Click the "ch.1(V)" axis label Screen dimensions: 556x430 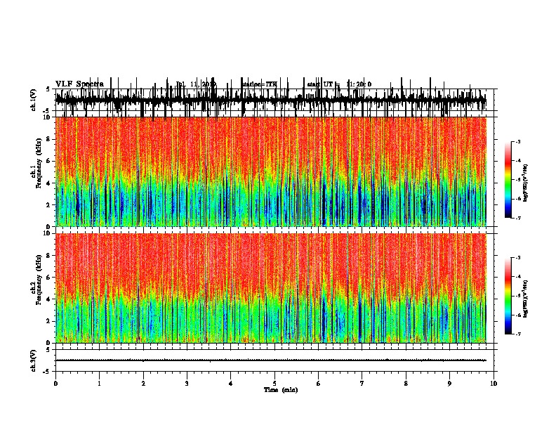point(34,100)
